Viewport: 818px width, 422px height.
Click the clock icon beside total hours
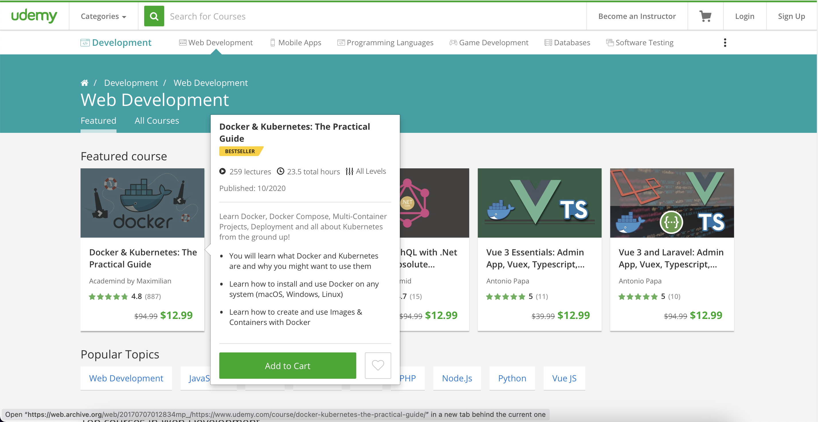280,171
